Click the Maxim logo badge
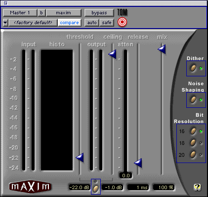 (x=30, y=187)
